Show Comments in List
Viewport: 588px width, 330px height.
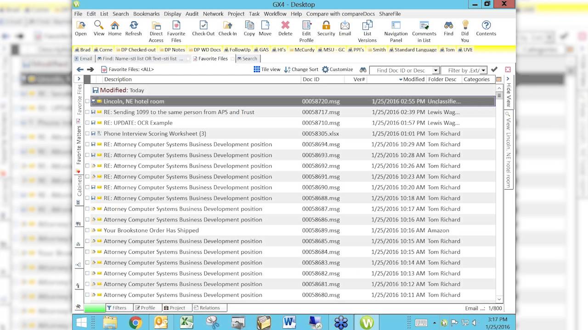[x=424, y=32]
